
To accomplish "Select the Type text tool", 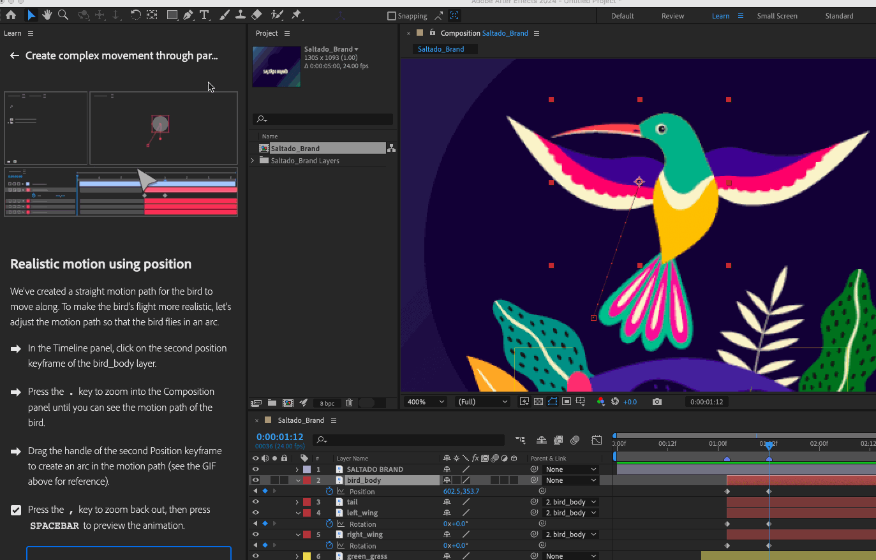I will pos(204,15).
